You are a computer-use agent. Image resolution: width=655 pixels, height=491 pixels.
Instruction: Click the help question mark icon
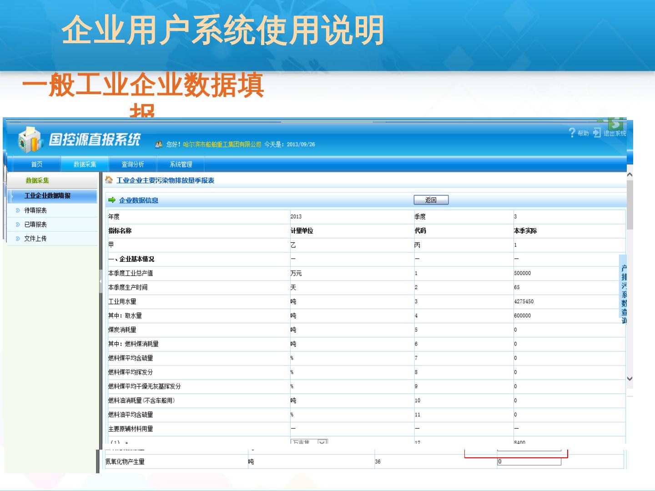point(572,132)
